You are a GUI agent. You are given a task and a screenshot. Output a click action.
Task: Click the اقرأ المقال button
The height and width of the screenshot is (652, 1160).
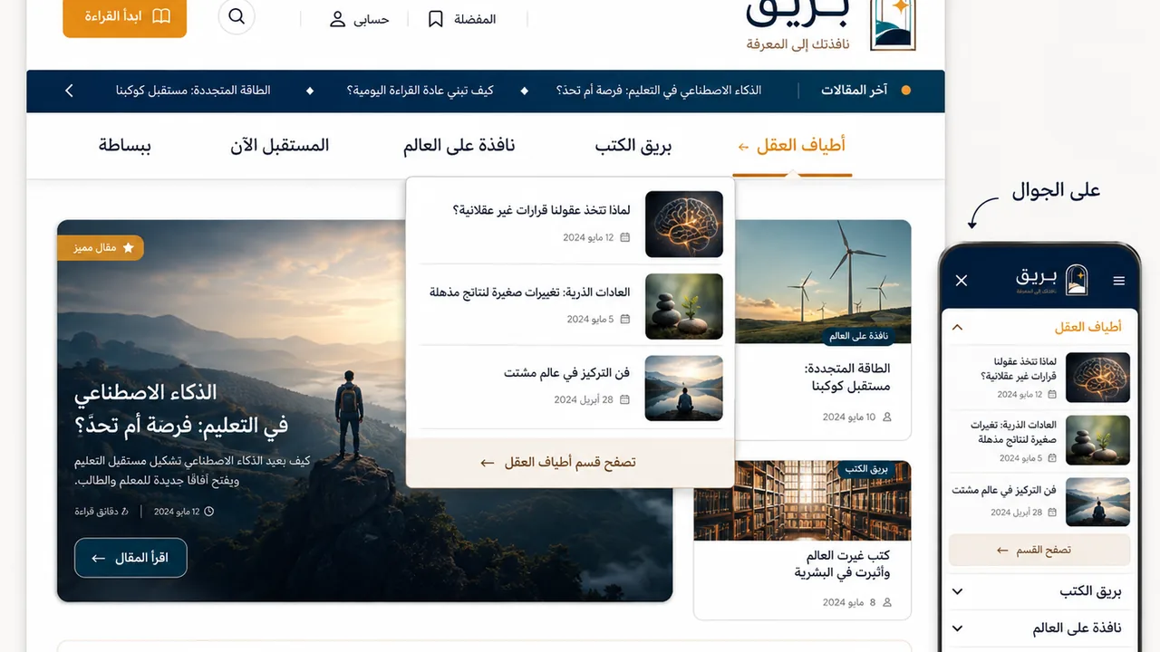pos(130,559)
